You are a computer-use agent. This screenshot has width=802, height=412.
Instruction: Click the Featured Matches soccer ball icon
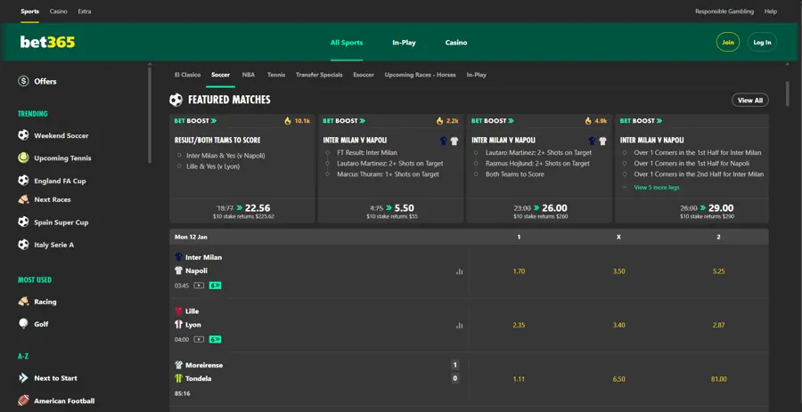tap(176, 100)
